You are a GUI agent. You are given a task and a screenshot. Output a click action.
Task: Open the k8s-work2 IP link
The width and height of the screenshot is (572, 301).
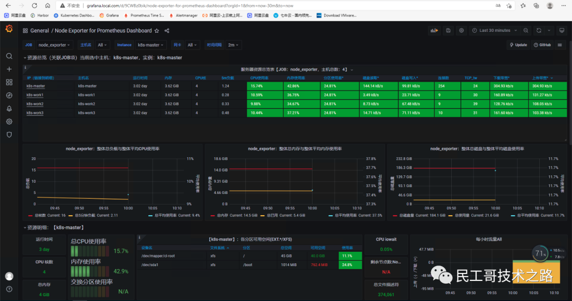pyautogui.click(x=34, y=104)
